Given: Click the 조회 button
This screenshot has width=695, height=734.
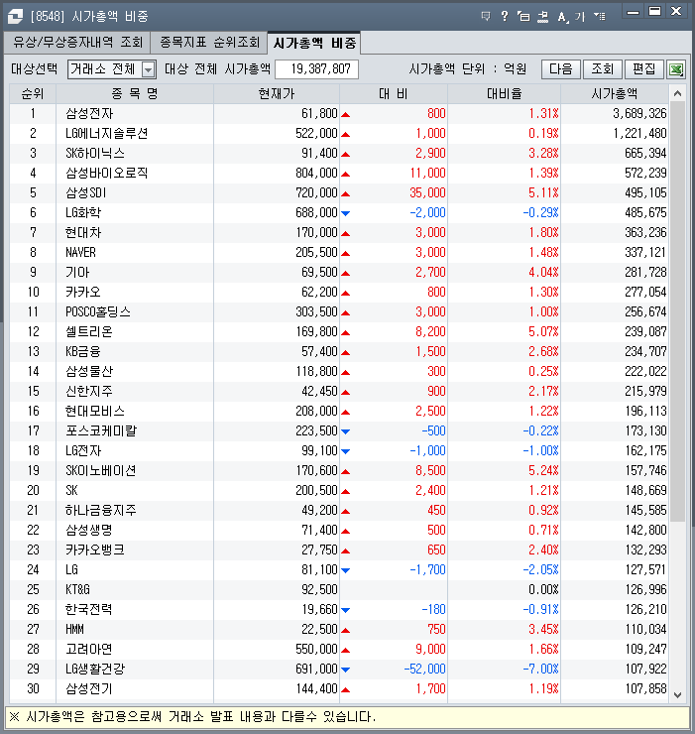Looking at the screenshot, I should (x=603, y=69).
